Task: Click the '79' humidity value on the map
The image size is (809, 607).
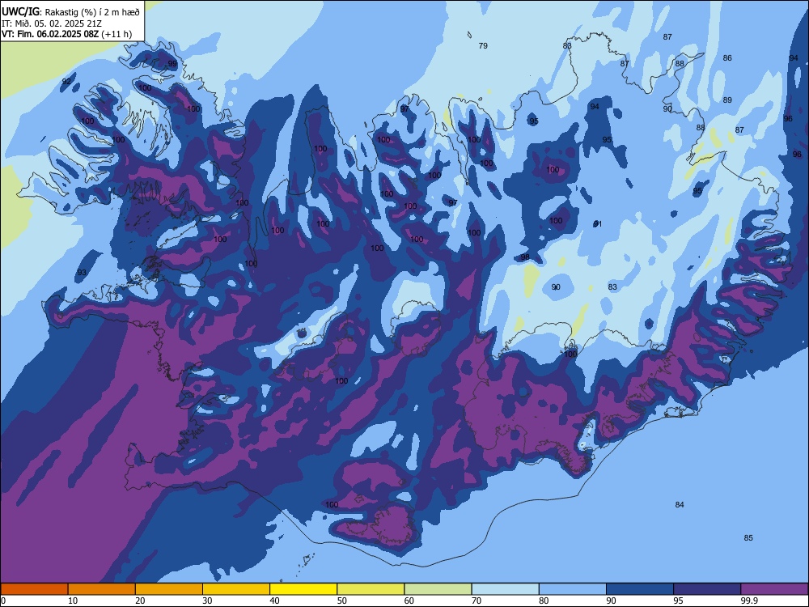Action: (483, 45)
